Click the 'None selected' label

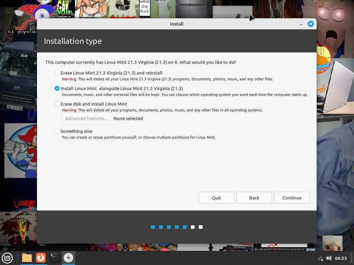pos(128,119)
